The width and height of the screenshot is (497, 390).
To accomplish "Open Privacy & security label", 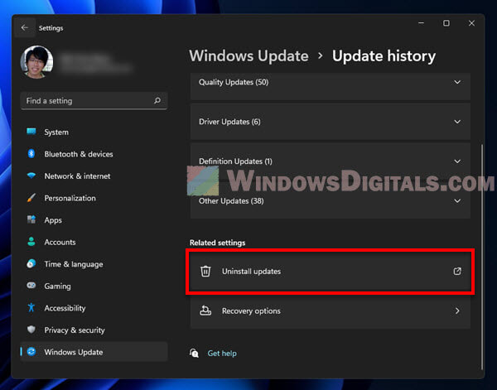I will [75, 330].
